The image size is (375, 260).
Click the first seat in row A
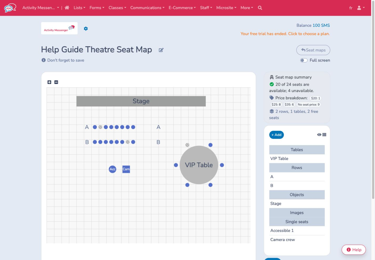click(95, 127)
